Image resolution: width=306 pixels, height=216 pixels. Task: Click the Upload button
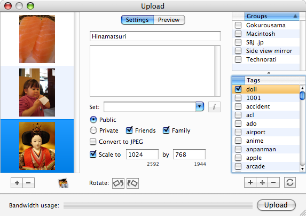tap(276, 205)
